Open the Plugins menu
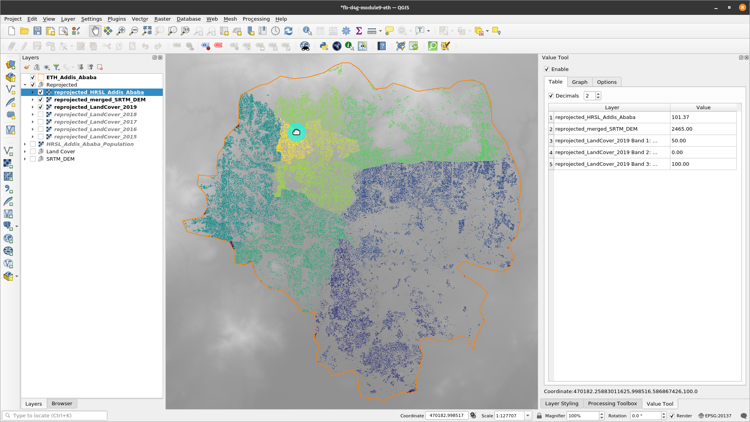Image resolution: width=750 pixels, height=422 pixels. tap(117, 19)
